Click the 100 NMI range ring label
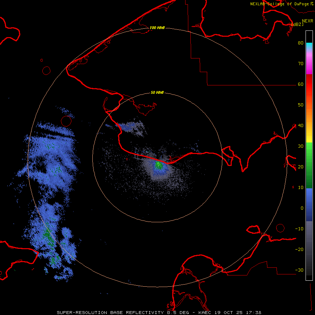Image resolution: width=315 pixels, height=315 pixels. (x=157, y=28)
